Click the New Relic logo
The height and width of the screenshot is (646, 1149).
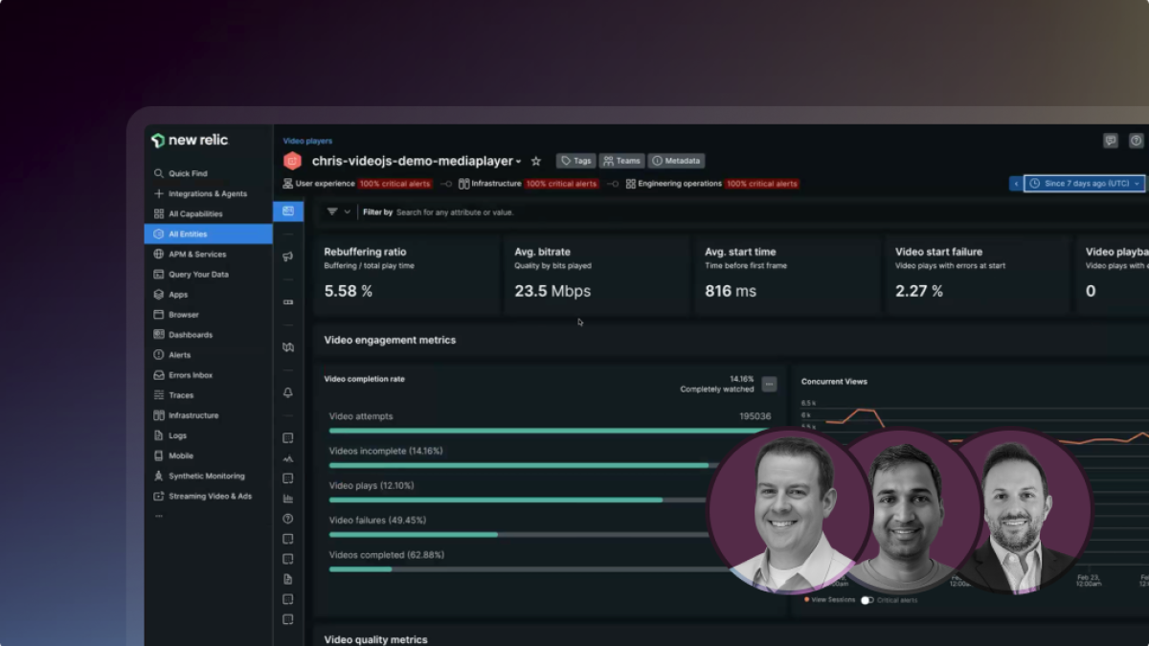tap(190, 141)
